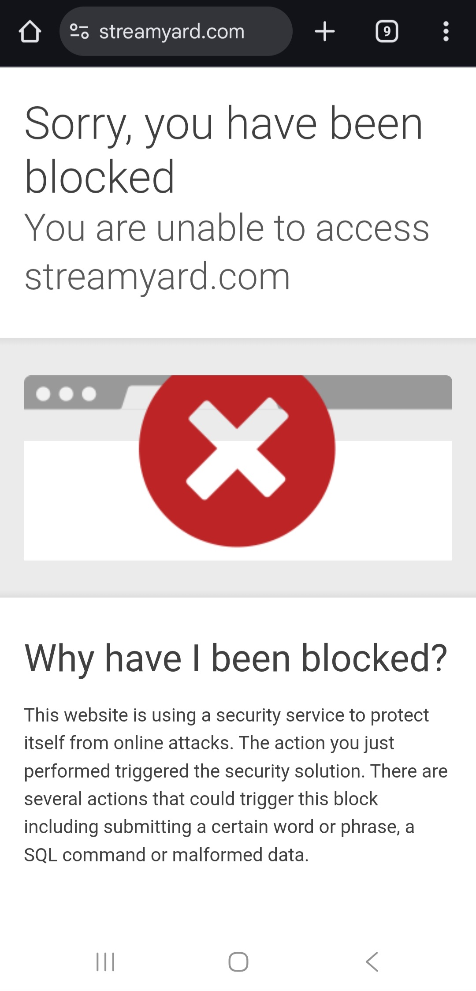This screenshot has height=991, width=476.
Task: Tap the Android back arrow
Action: pyautogui.click(x=372, y=961)
